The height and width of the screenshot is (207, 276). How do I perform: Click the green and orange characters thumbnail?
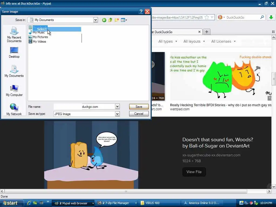click(x=220, y=76)
